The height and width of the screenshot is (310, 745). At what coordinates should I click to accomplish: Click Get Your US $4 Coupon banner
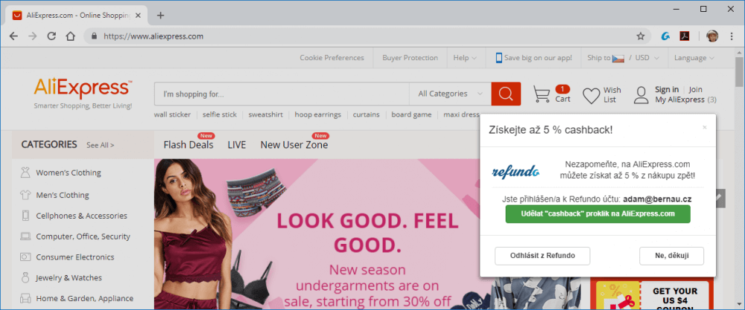652,294
